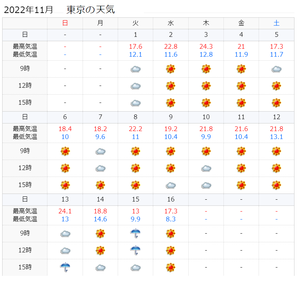Click the cloud icon for Nov 13 at 9時

[x=65, y=234]
